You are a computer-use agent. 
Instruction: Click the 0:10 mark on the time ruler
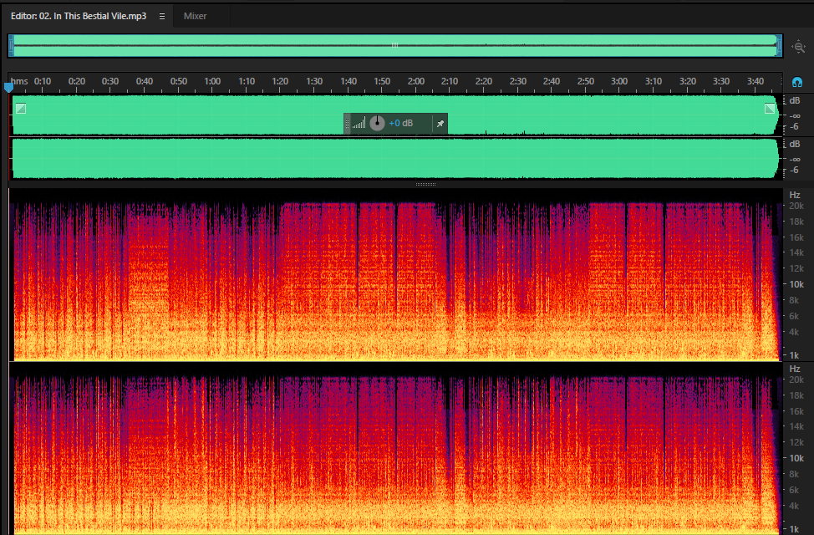point(43,81)
